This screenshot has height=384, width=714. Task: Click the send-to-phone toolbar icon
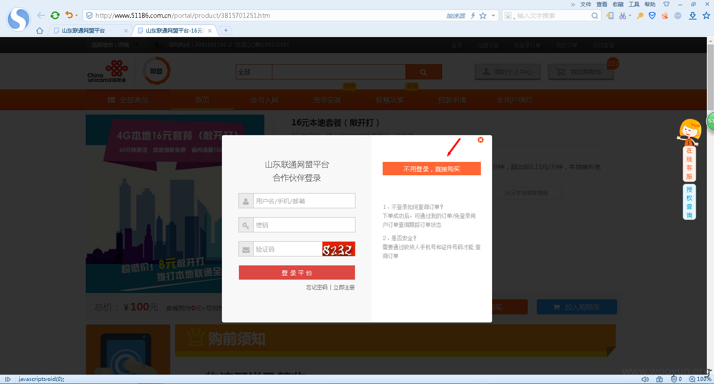pos(610,16)
